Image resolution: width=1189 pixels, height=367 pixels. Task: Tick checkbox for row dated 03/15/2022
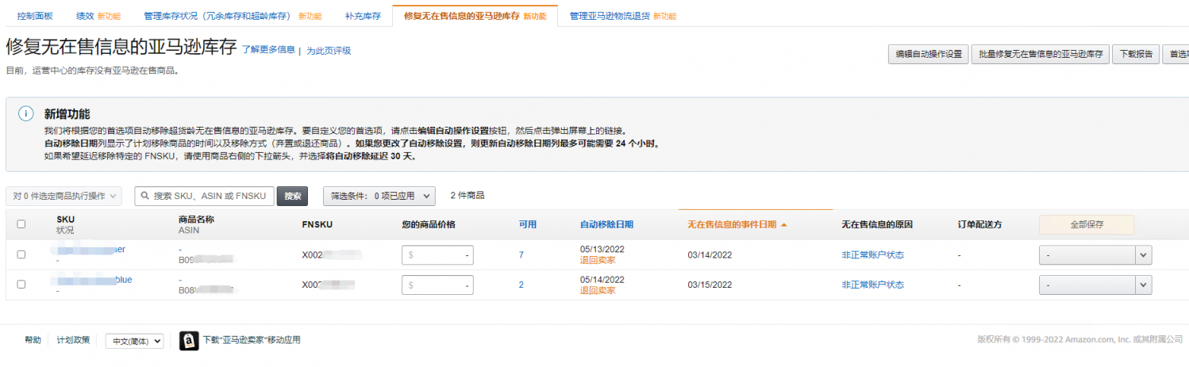coord(21,284)
